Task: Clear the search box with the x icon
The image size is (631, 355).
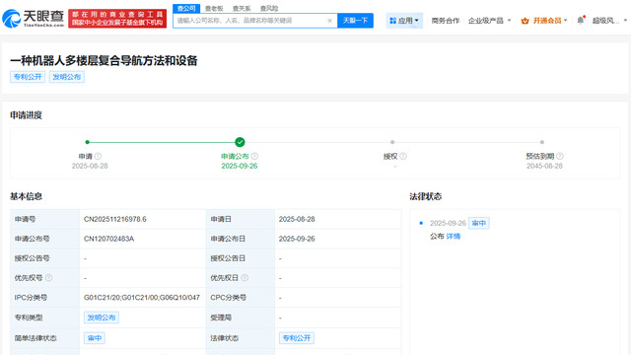Action: click(x=329, y=21)
